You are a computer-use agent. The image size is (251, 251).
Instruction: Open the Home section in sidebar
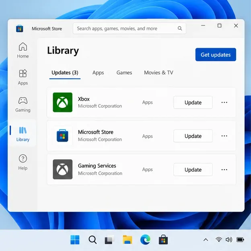[23, 50]
